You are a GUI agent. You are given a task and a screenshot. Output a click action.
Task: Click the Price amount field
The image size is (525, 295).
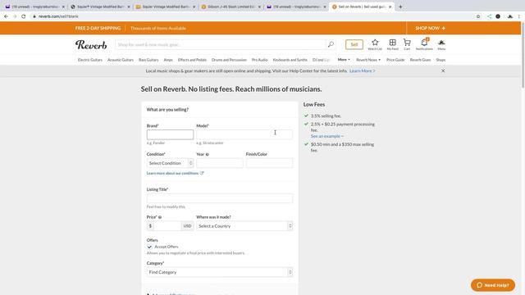point(167,226)
